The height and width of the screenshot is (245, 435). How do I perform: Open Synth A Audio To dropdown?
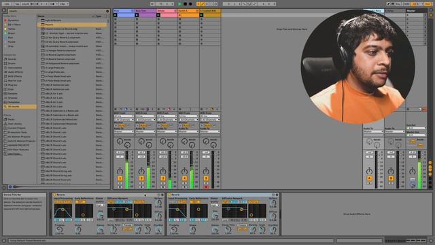pos(188,131)
